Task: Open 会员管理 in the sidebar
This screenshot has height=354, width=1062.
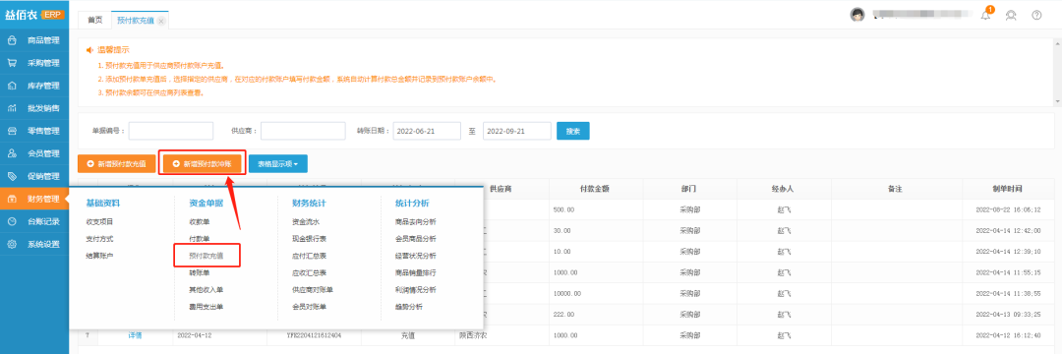Action: [34, 153]
